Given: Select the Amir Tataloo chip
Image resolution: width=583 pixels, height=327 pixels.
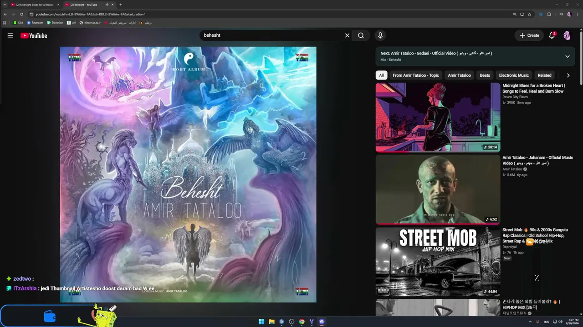Looking at the screenshot, I should (x=459, y=75).
